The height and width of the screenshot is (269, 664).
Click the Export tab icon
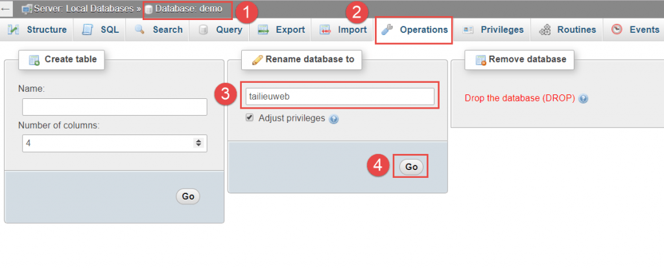(263, 30)
